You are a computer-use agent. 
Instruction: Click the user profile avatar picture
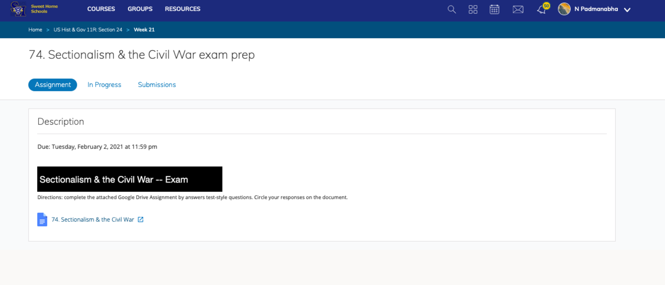tap(564, 9)
